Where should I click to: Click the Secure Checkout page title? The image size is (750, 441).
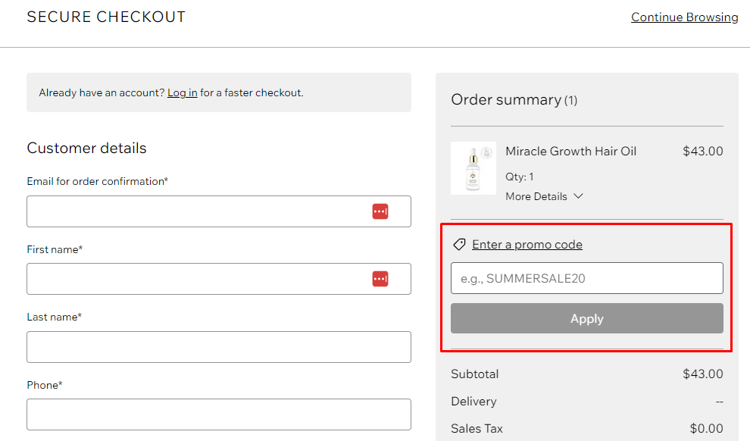point(106,17)
